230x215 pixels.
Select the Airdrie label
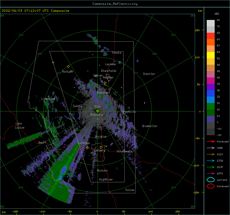[101, 137]
